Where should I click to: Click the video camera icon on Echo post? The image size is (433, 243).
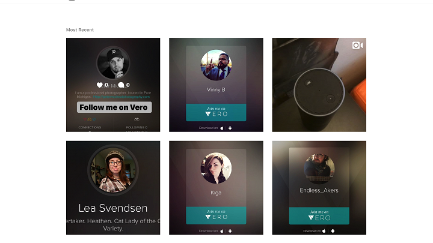(x=358, y=46)
